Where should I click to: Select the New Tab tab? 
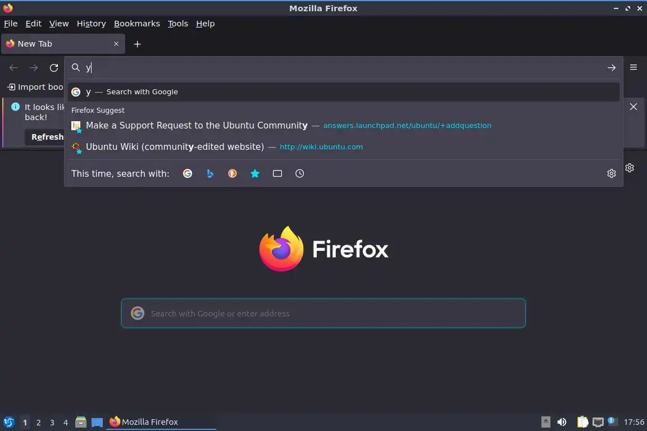click(63, 44)
